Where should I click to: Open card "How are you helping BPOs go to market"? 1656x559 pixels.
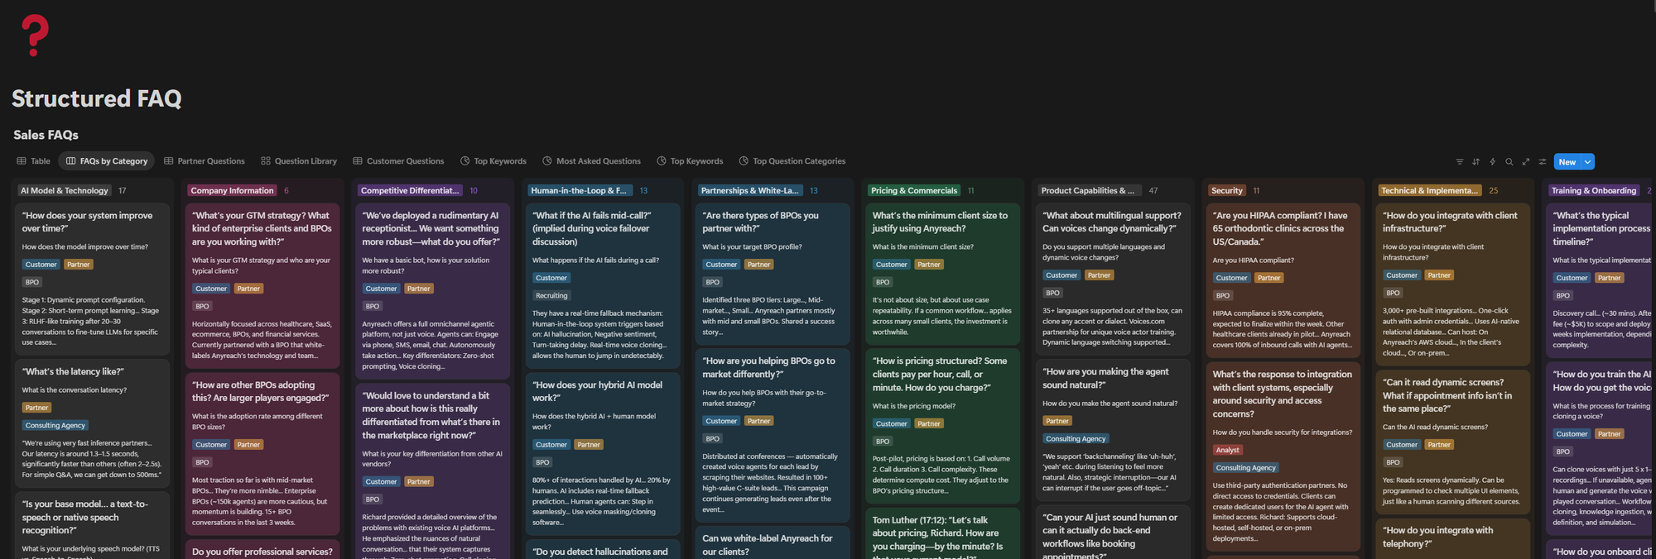(773, 435)
